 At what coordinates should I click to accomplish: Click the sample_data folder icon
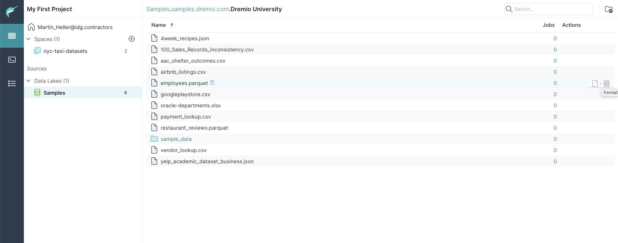pyautogui.click(x=154, y=139)
